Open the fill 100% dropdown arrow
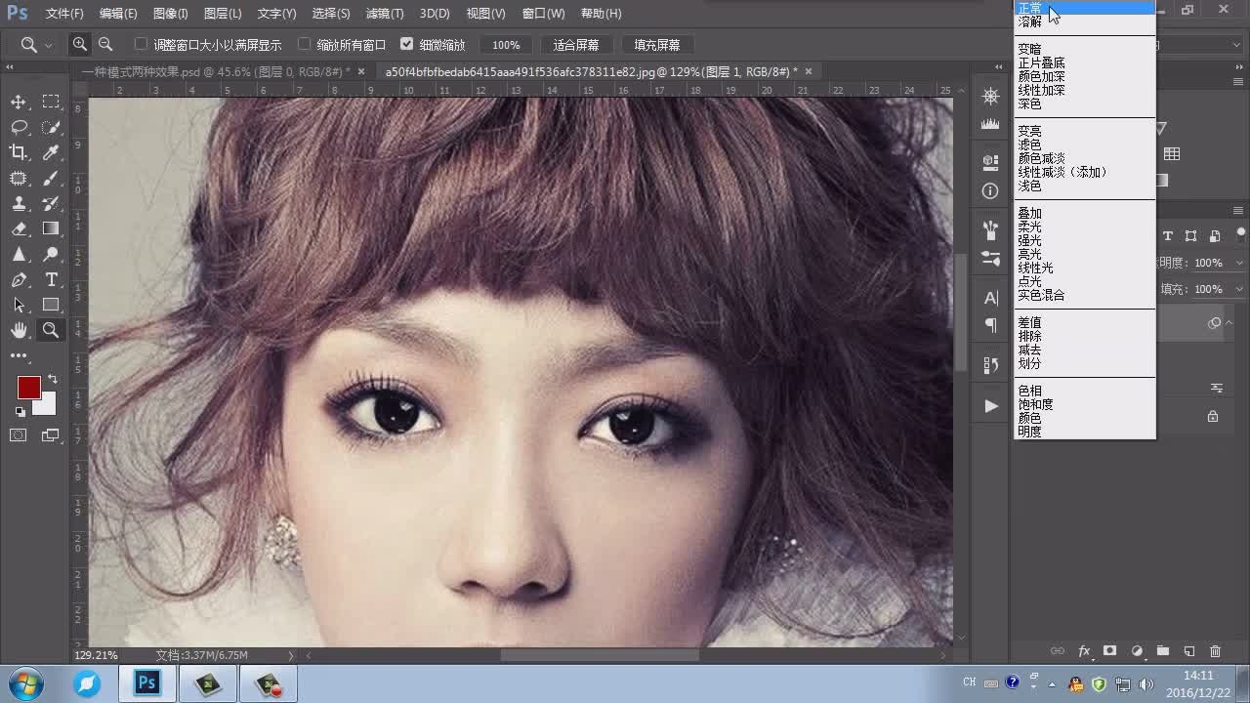Image resolution: width=1250 pixels, height=703 pixels. coord(1240,289)
